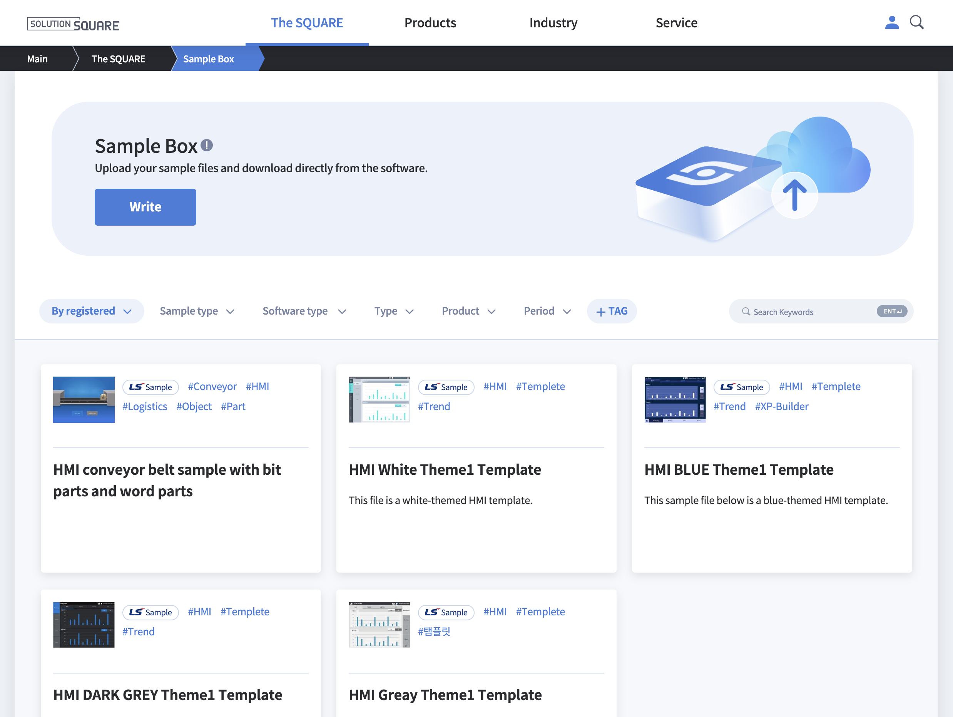Expand the Period filter
Screen dimensions: 953x717
(548, 311)
